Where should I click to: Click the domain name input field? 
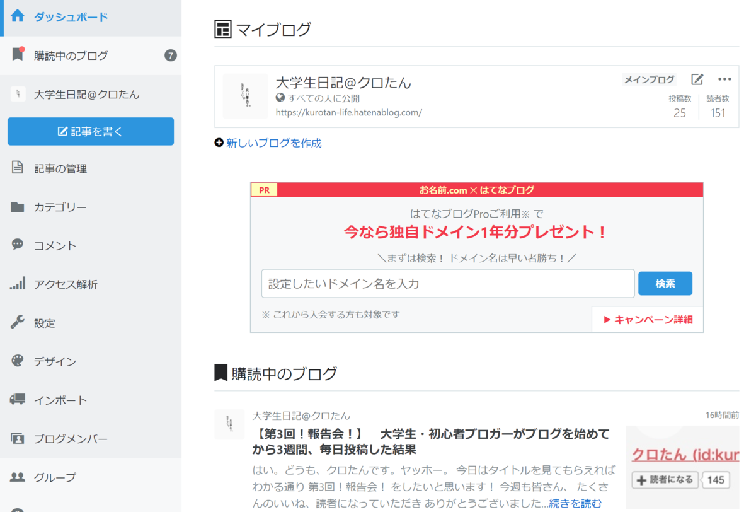click(448, 283)
